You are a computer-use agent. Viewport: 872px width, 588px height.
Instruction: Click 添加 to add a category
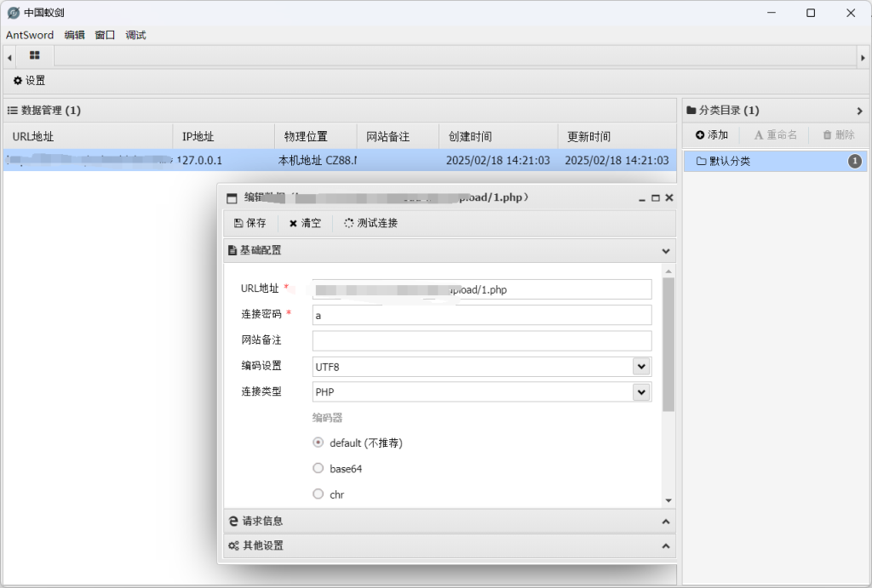712,134
